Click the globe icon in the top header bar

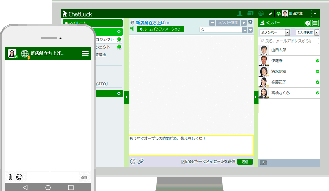coord(261,14)
